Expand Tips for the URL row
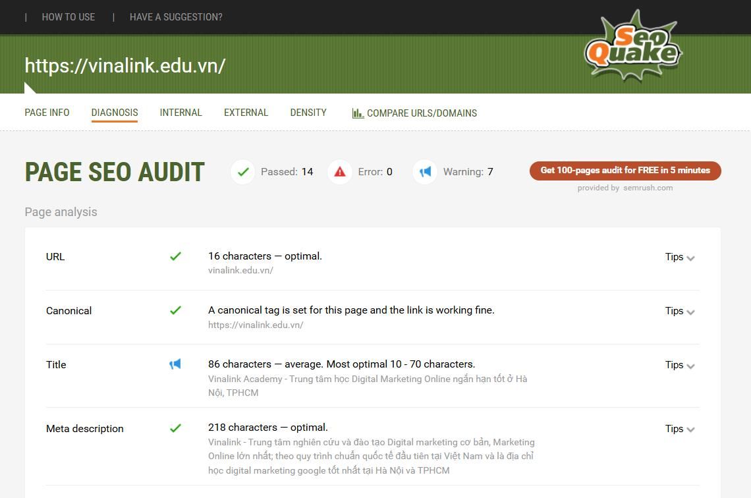This screenshot has width=751, height=498. 680,257
